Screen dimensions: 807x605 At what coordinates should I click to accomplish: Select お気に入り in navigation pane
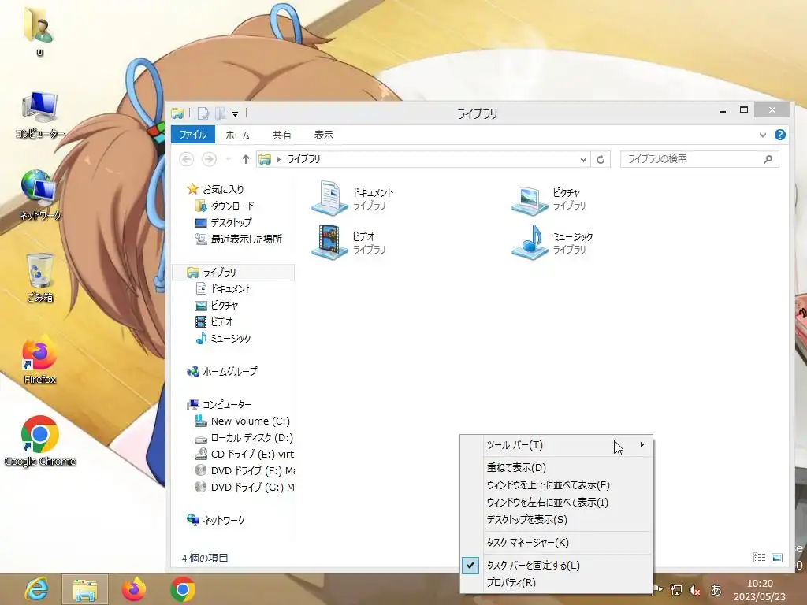coord(223,189)
